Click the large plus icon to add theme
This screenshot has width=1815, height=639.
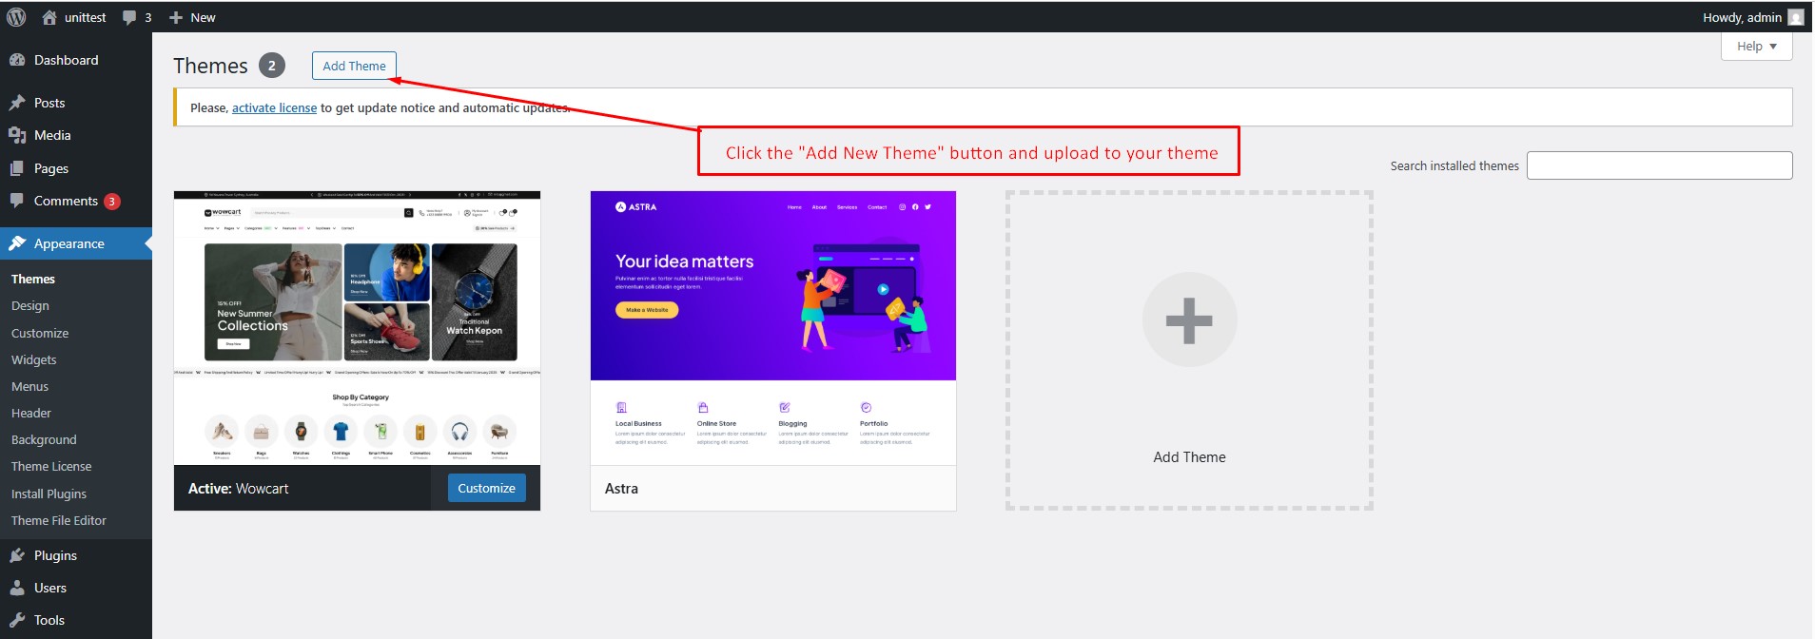point(1189,320)
